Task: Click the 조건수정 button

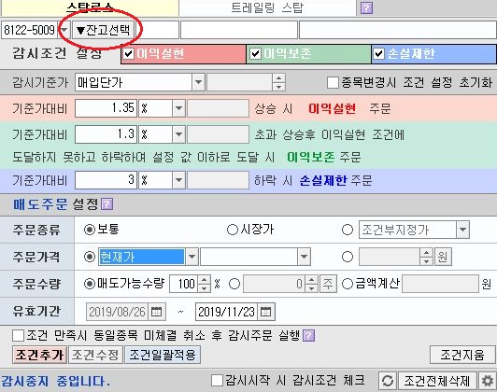Action: pos(95,355)
